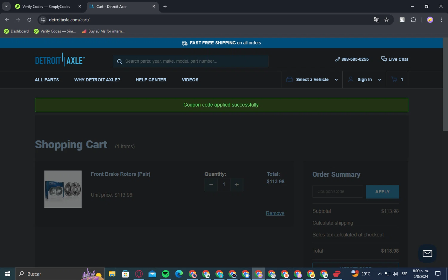Screen dimensions: 448x280
Task: Reload the cart page
Action: click(x=29, y=20)
